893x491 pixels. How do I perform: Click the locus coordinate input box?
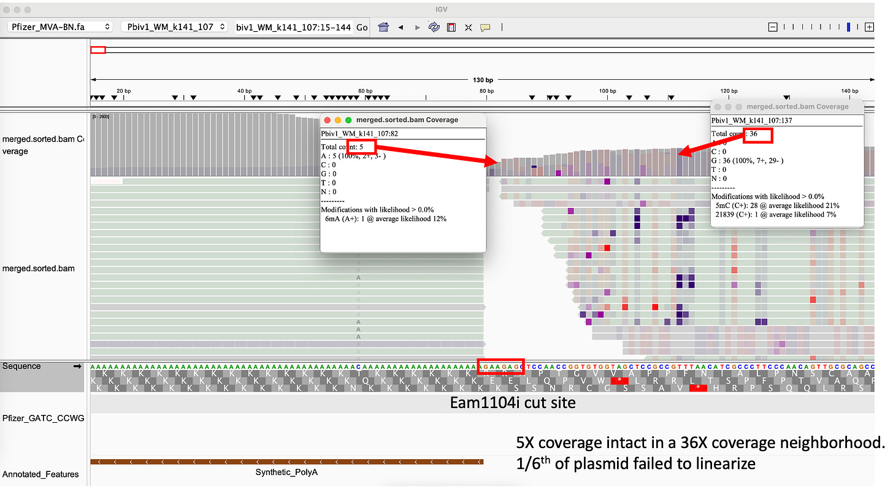(x=293, y=27)
